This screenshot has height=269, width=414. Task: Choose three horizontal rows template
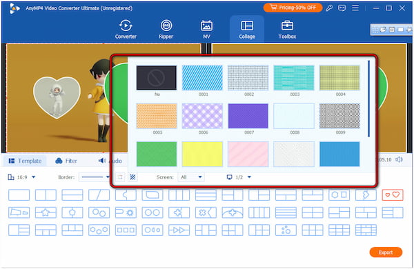click(x=206, y=195)
